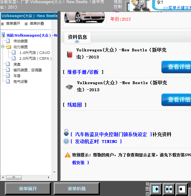Screen dimensions: 191x196
Task: Click the page icon beside 电气设备
Action: pyautogui.click(x=8, y=81)
